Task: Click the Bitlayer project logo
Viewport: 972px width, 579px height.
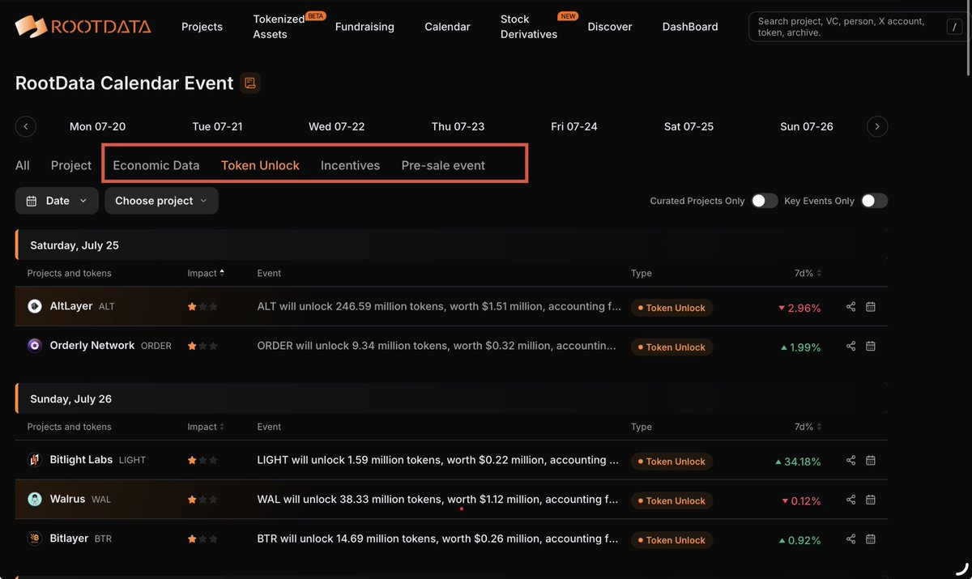Action: tap(35, 539)
